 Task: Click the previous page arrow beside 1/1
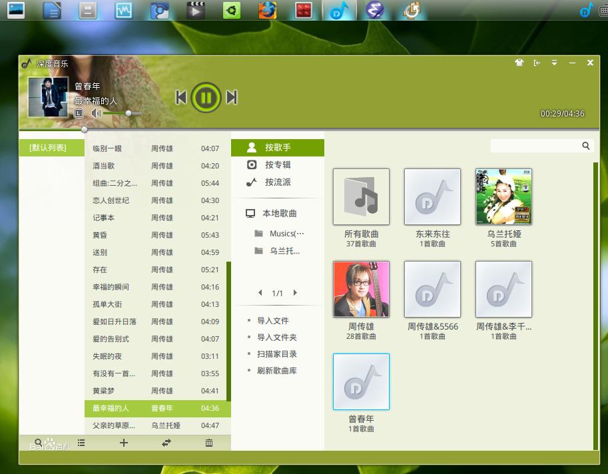tap(260, 292)
